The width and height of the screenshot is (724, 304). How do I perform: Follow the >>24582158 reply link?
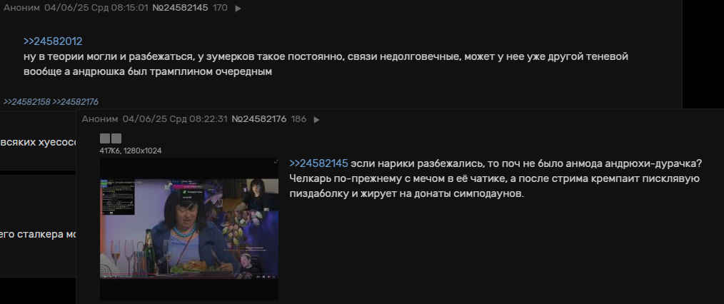pyautogui.click(x=27, y=102)
